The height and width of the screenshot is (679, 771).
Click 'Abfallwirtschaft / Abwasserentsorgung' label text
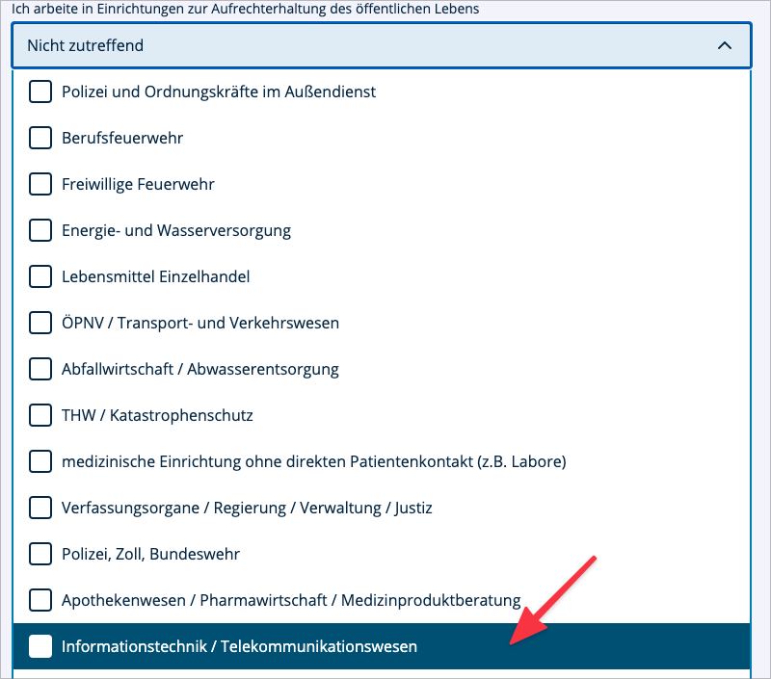pos(200,369)
